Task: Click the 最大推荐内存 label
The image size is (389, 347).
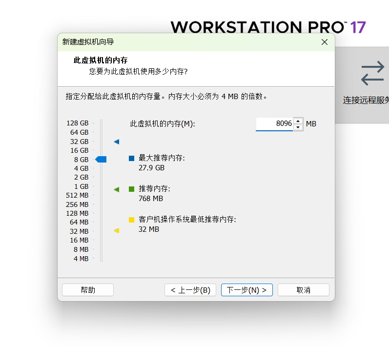Action: point(162,158)
